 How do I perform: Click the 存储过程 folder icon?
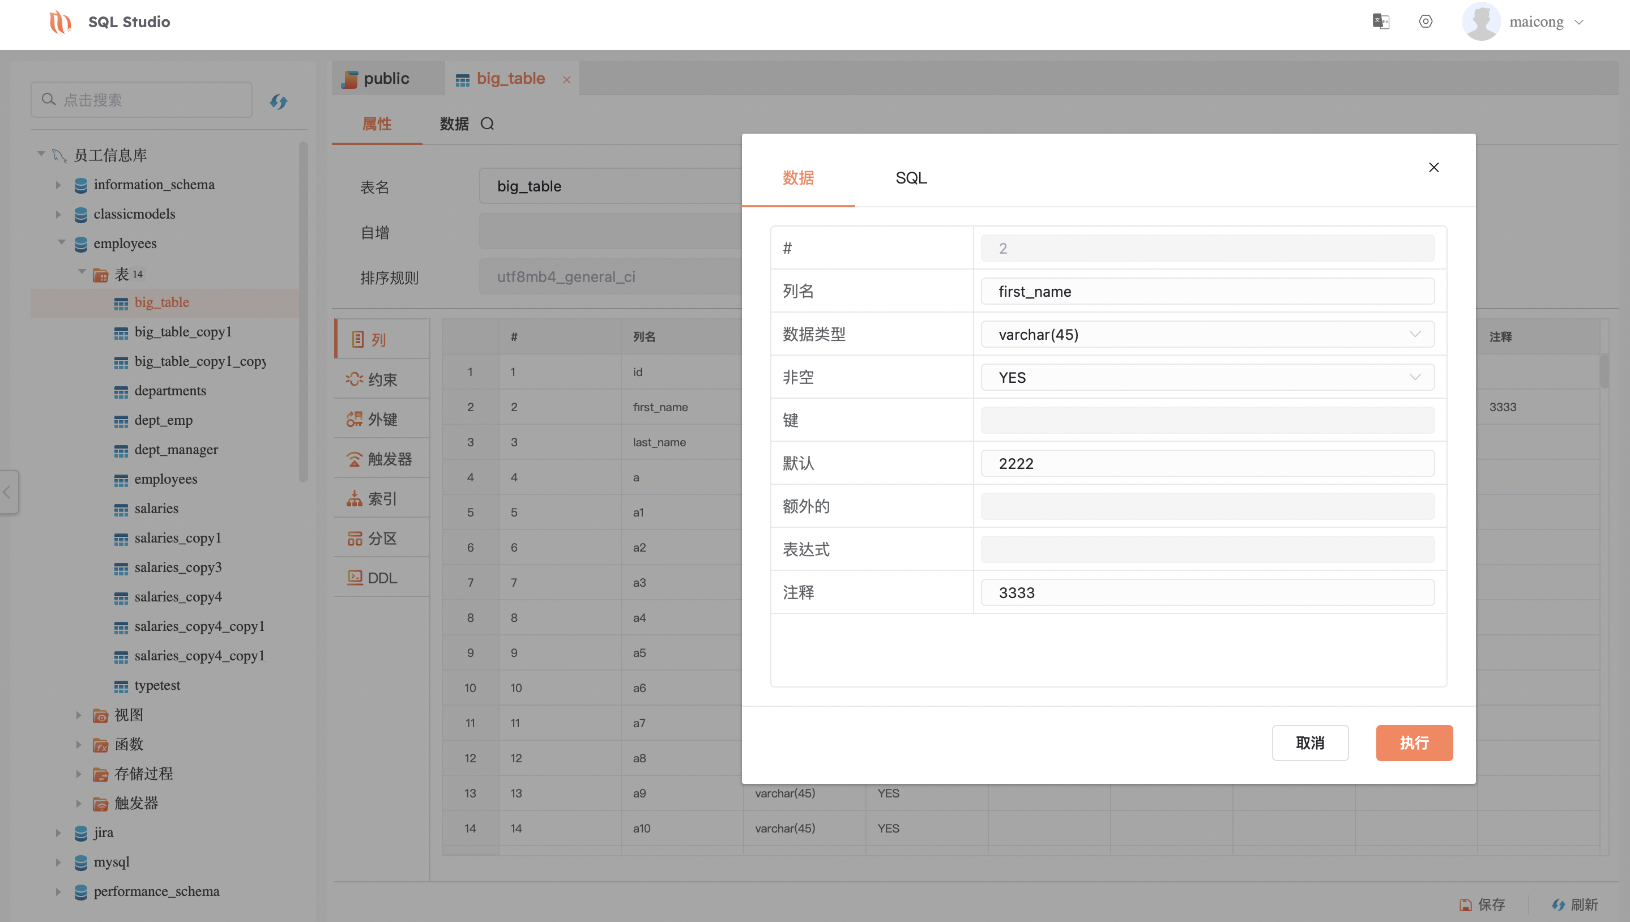[x=101, y=774]
